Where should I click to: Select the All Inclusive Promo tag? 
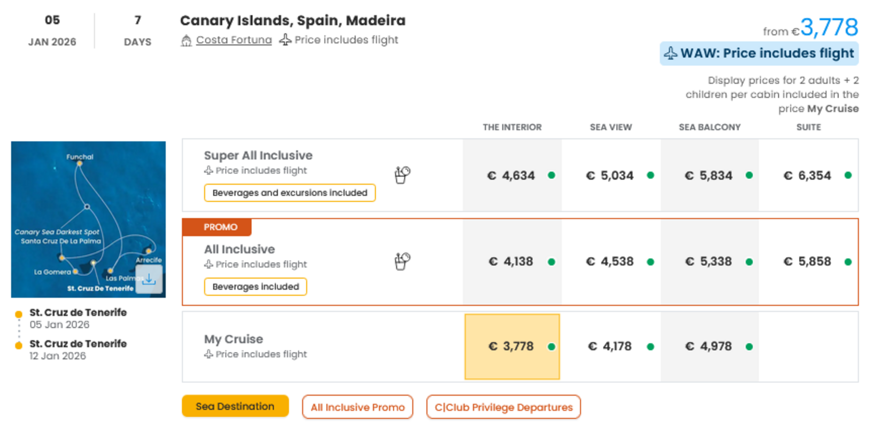(x=358, y=407)
